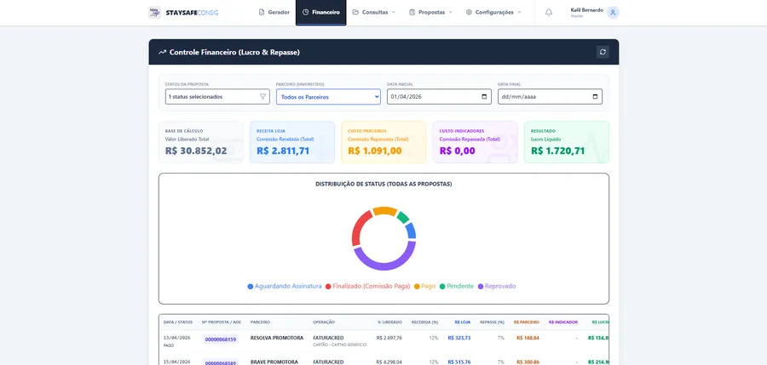
Task: Toggle the Aguardando Assinatura legend item
Action: click(x=285, y=287)
